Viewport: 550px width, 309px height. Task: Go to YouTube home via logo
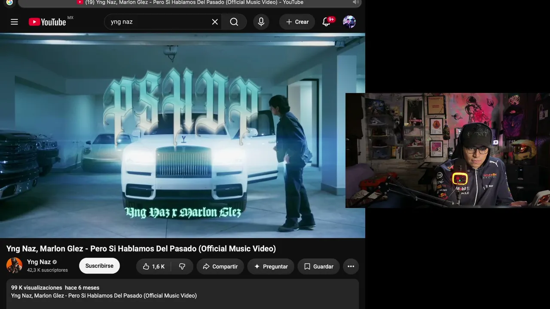pyautogui.click(x=47, y=22)
